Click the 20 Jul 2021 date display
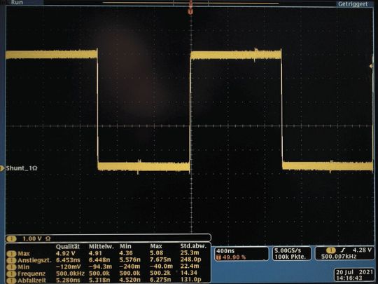This screenshot has height=284, width=378. [354, 272]
